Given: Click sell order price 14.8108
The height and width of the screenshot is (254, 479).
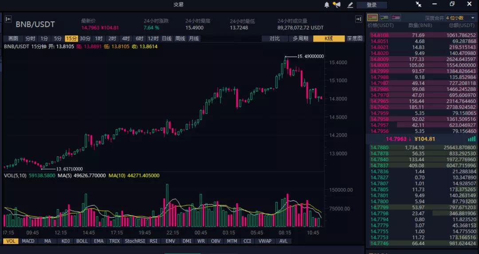Looking at the screenshot, I should 379,35.
